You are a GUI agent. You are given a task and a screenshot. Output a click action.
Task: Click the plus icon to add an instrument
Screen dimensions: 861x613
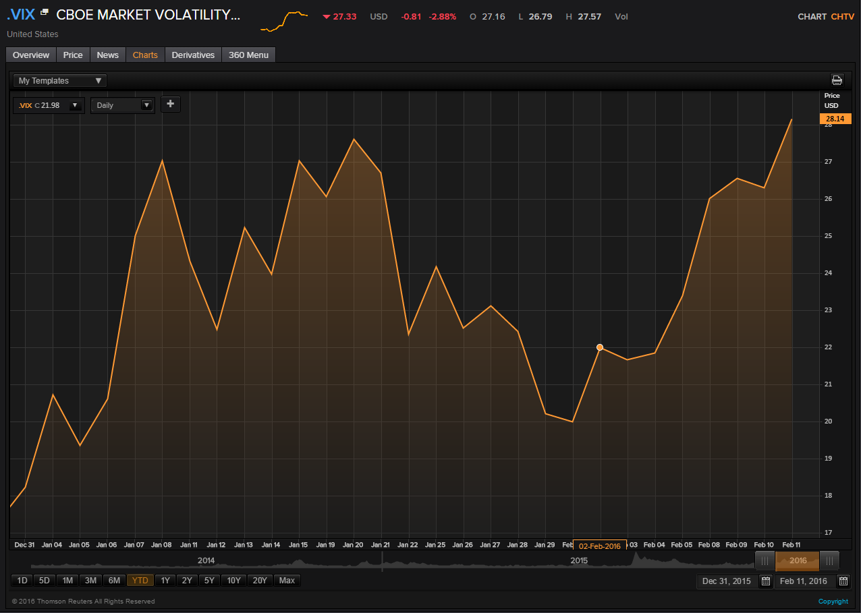(x=170, y=104)
